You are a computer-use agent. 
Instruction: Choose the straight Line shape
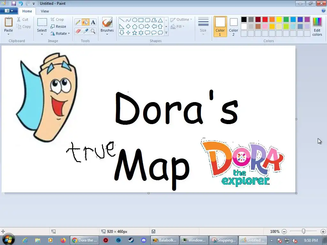122,20
